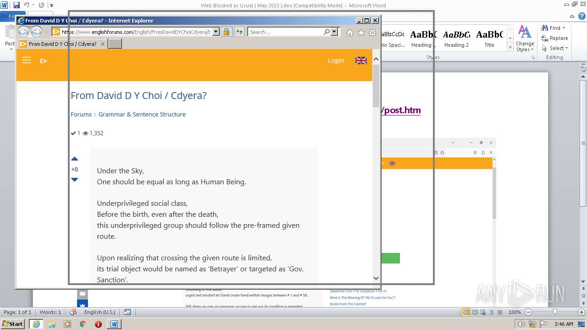Screen dimensions: 587x330
Task: Open the IE search provider dropdown
Action: (x=334, y=32)
